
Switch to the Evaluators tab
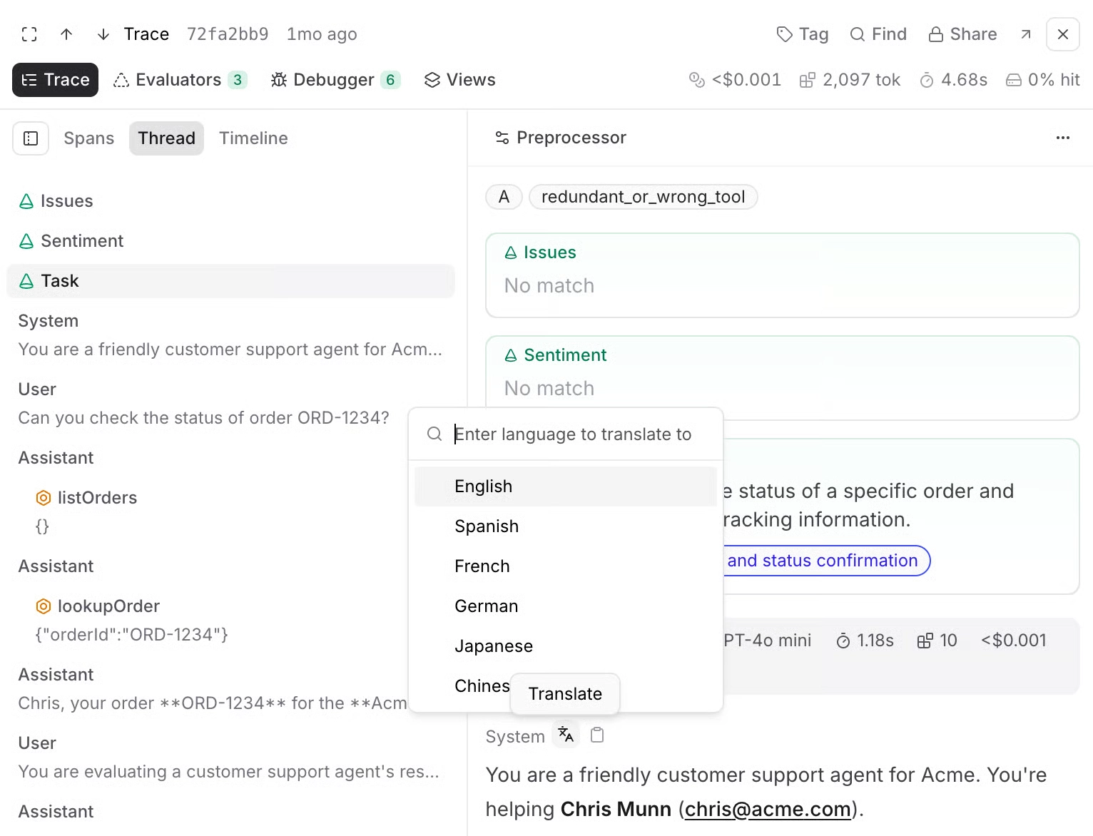[x=180, y=80]
